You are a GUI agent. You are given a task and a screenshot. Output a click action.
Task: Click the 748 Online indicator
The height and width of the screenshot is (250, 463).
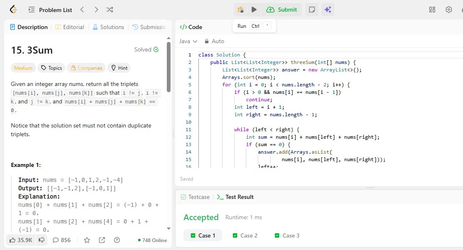152,240
